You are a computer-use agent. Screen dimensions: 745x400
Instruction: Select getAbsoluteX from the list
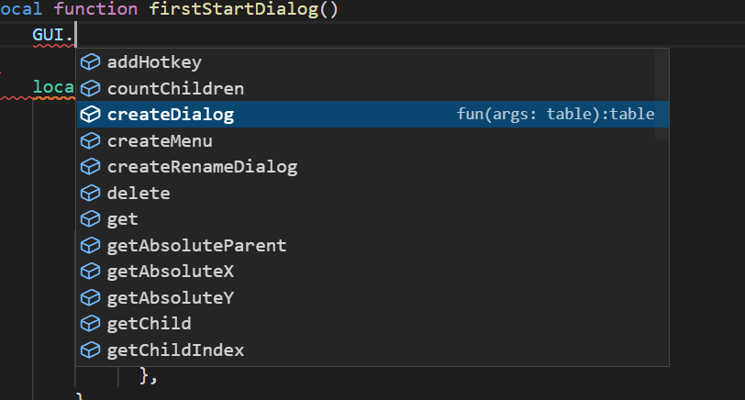click(372, 272)
